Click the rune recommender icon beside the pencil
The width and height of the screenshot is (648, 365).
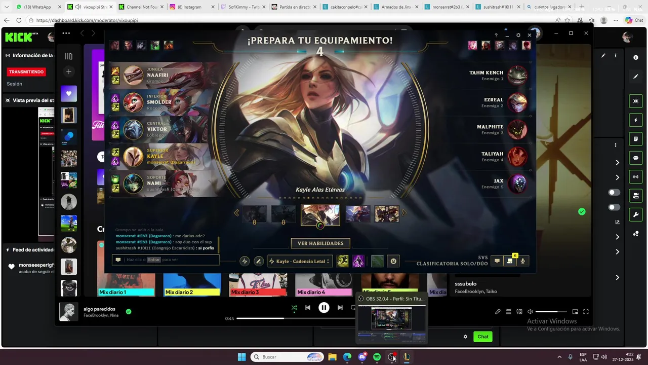245,261
